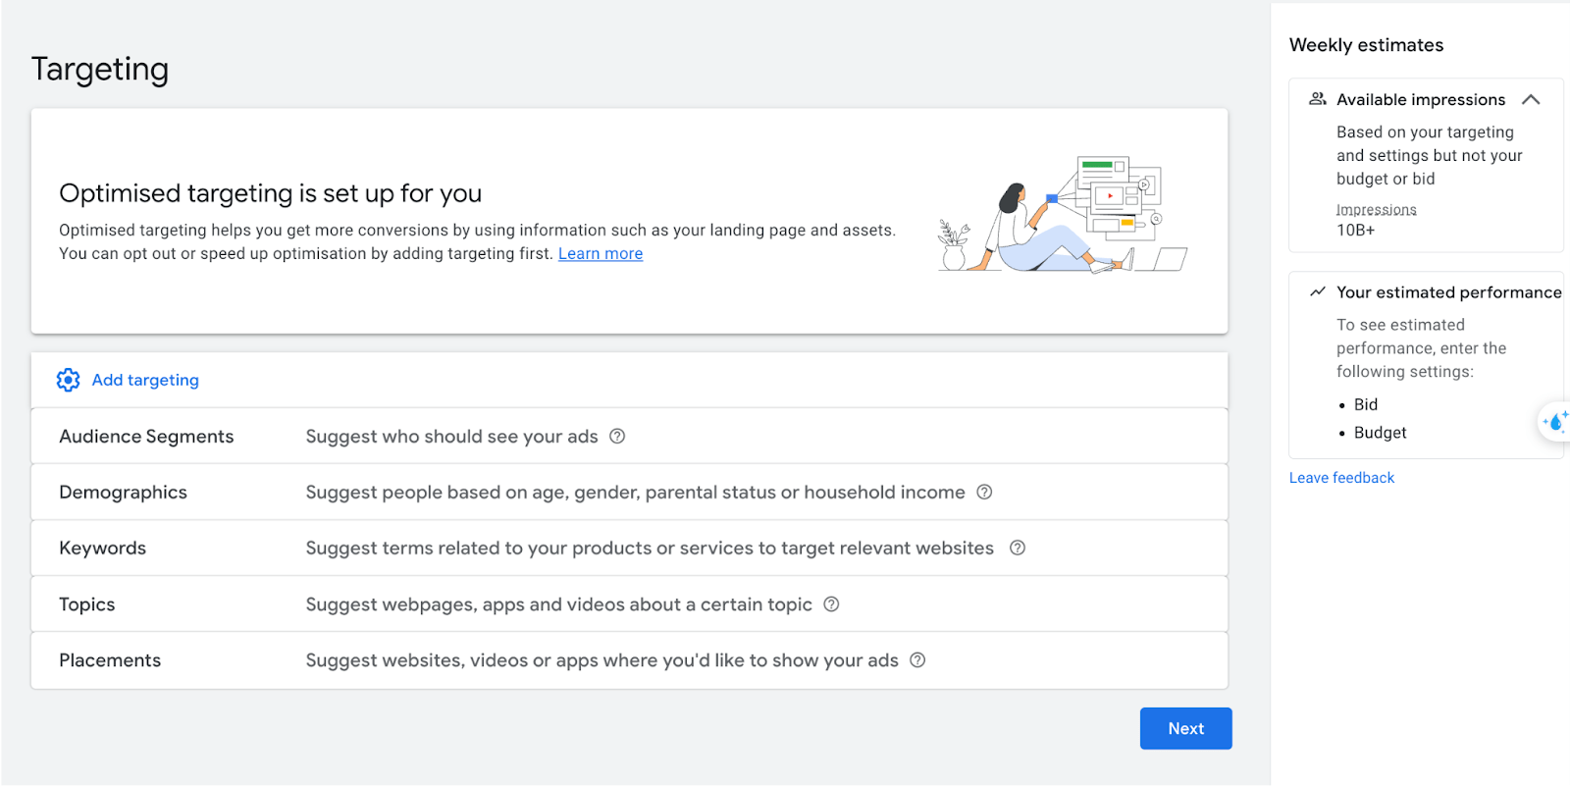Collapse the Available impressions panel chevron

(x=1531, y=99)
